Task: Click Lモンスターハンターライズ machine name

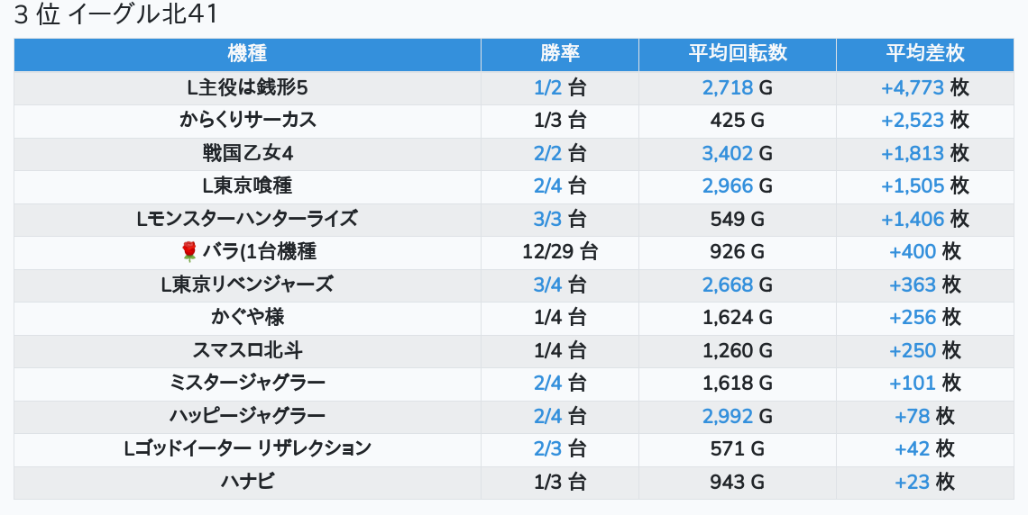Action: point(247,219)
